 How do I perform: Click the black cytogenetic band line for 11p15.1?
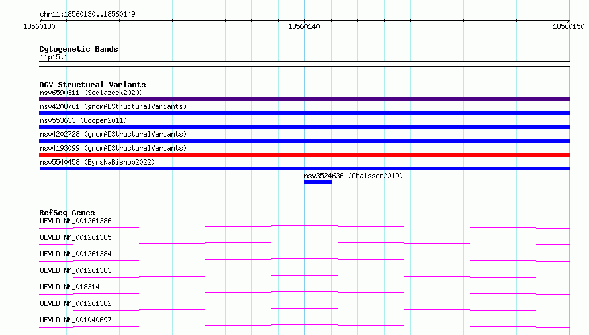point(304,64)
